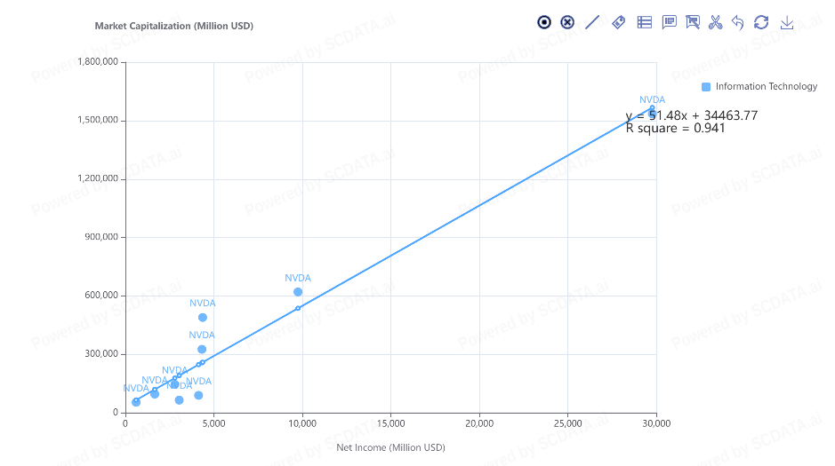This screenshot has height=466, width=835.
Task: Toggle the price-tag label icon
Action: point(619,22)
